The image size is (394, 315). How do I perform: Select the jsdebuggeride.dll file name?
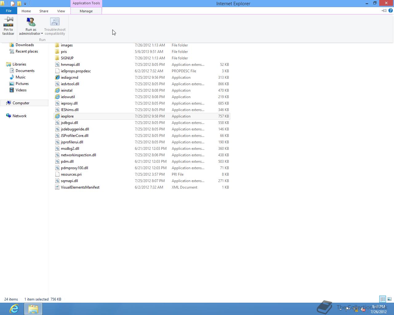tap(75, 129)
